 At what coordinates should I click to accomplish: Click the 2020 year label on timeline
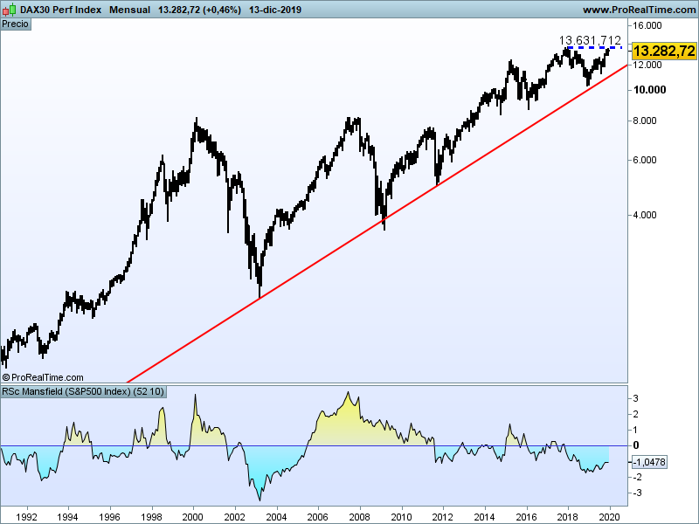(x=610, y=516)
